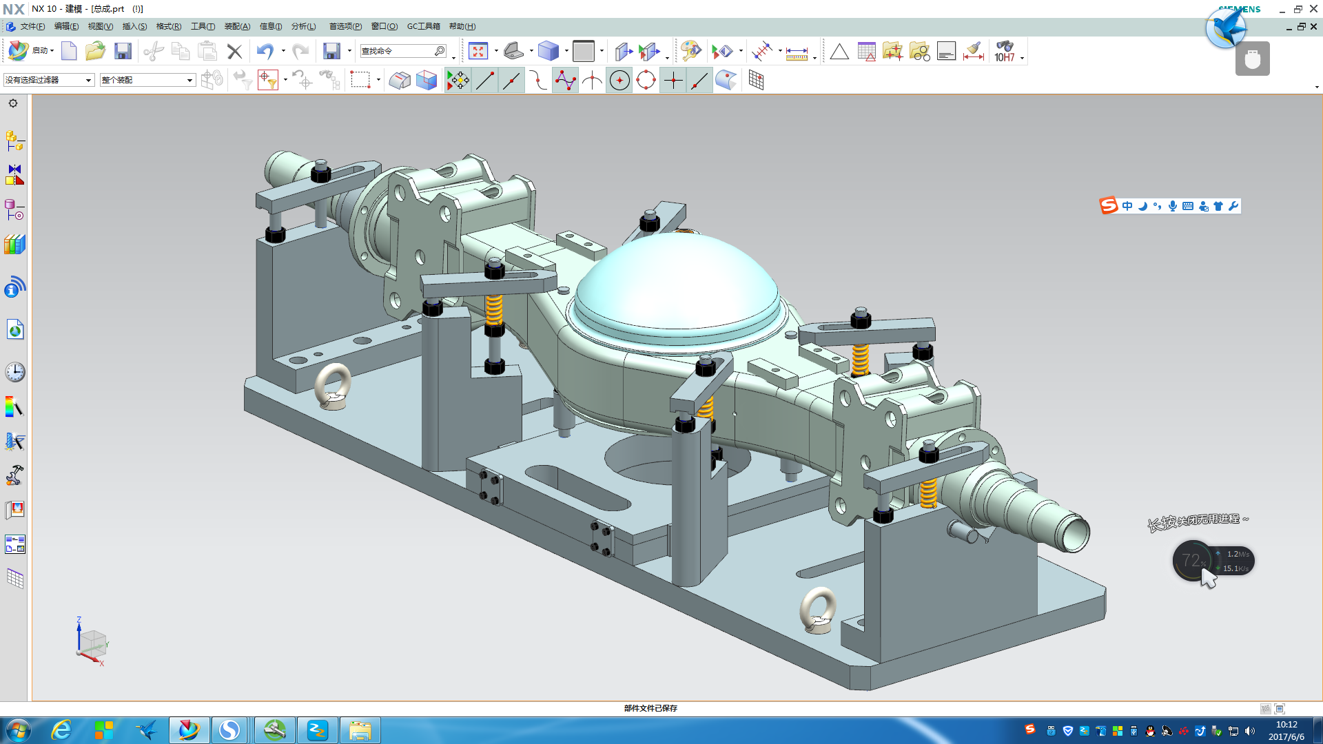Click the GC工具箱 menu item
This screenshot has width=1323, height=744.
[x=423, y=26]
